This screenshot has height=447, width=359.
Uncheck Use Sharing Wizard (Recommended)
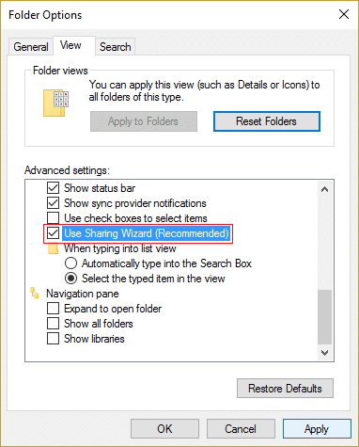(53, 233)
